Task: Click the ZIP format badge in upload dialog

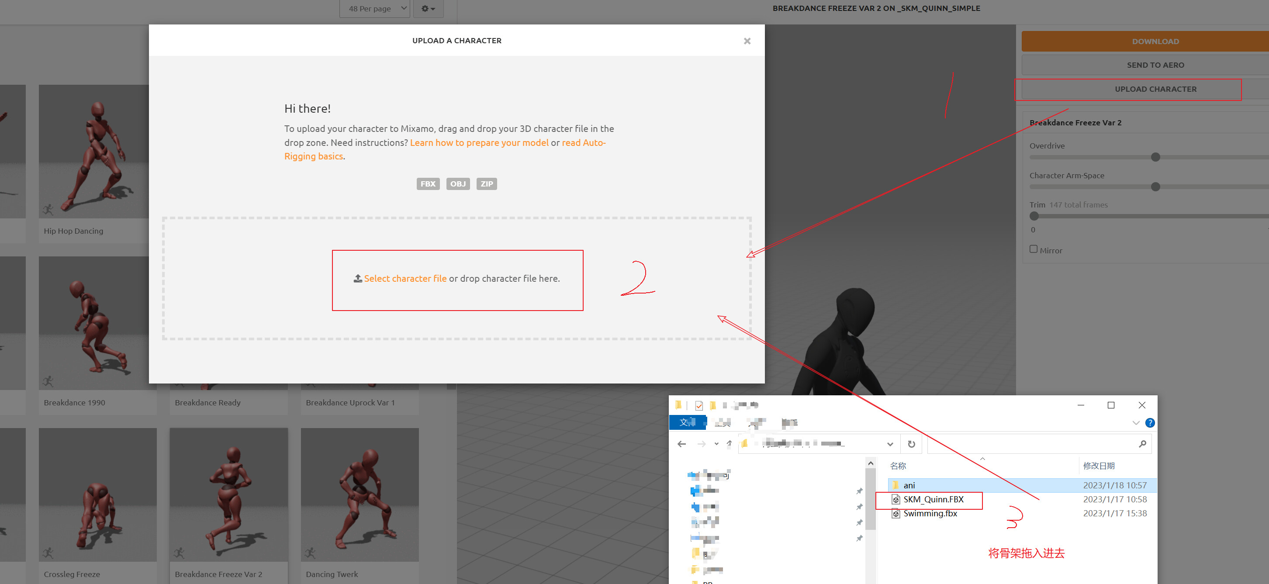Action: click(487, 183)
